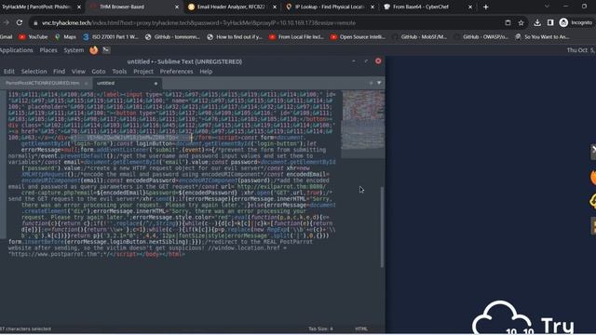Open the So You Want to An bookmark
This screenshot has width=596, height=335.
[542, 37]
